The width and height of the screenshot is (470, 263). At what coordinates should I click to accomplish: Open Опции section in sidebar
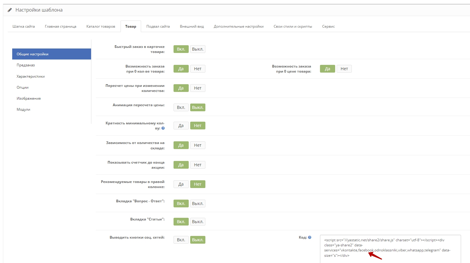51,87
